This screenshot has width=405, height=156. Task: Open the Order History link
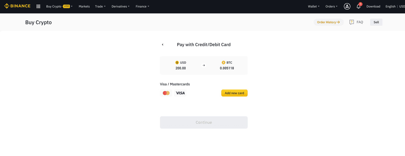(328, 22)
